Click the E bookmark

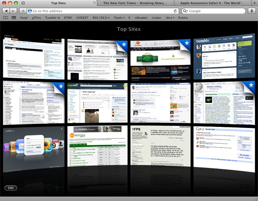click(129, 18)
